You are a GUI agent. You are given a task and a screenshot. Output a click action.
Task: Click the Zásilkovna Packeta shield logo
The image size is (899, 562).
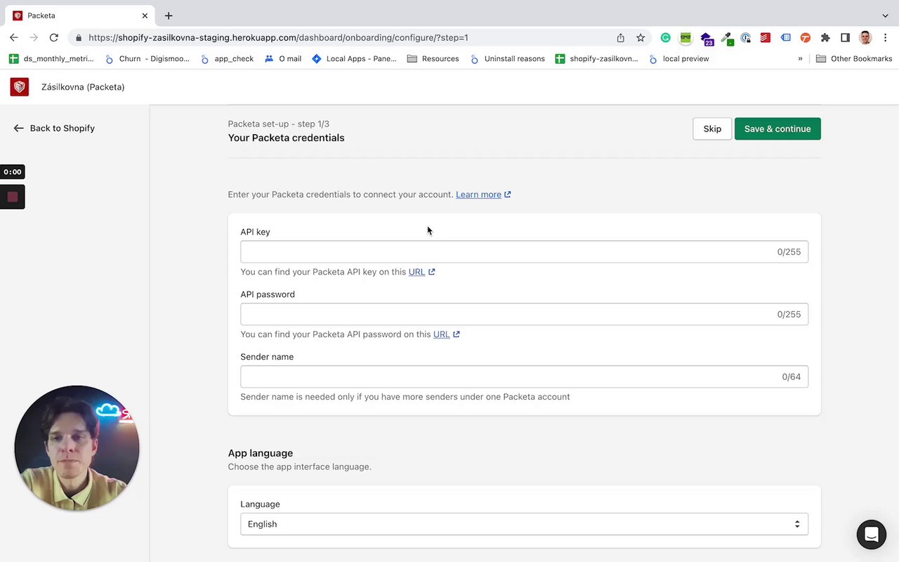(x=20, y=87)
